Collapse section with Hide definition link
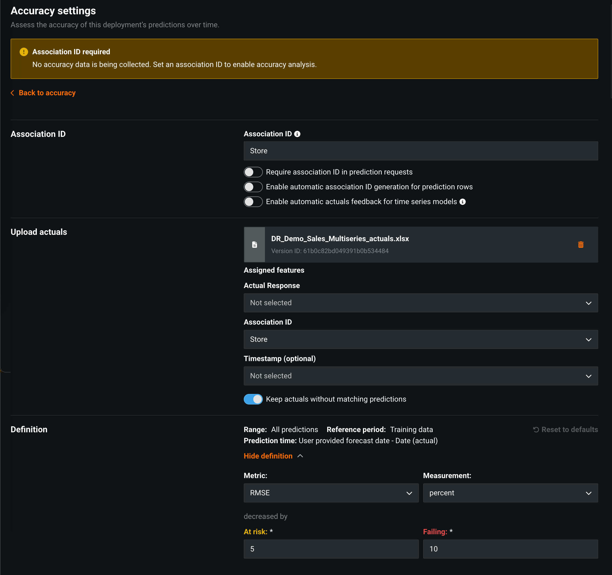 pos(268,456)
